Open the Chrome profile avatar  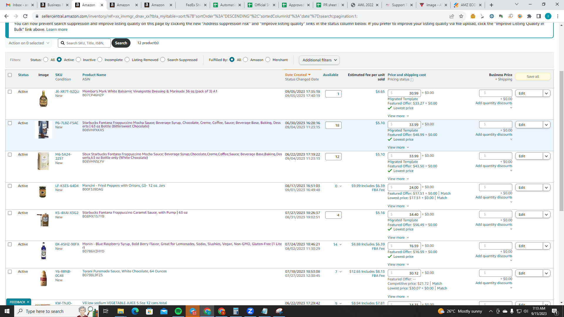pos(548,16)
